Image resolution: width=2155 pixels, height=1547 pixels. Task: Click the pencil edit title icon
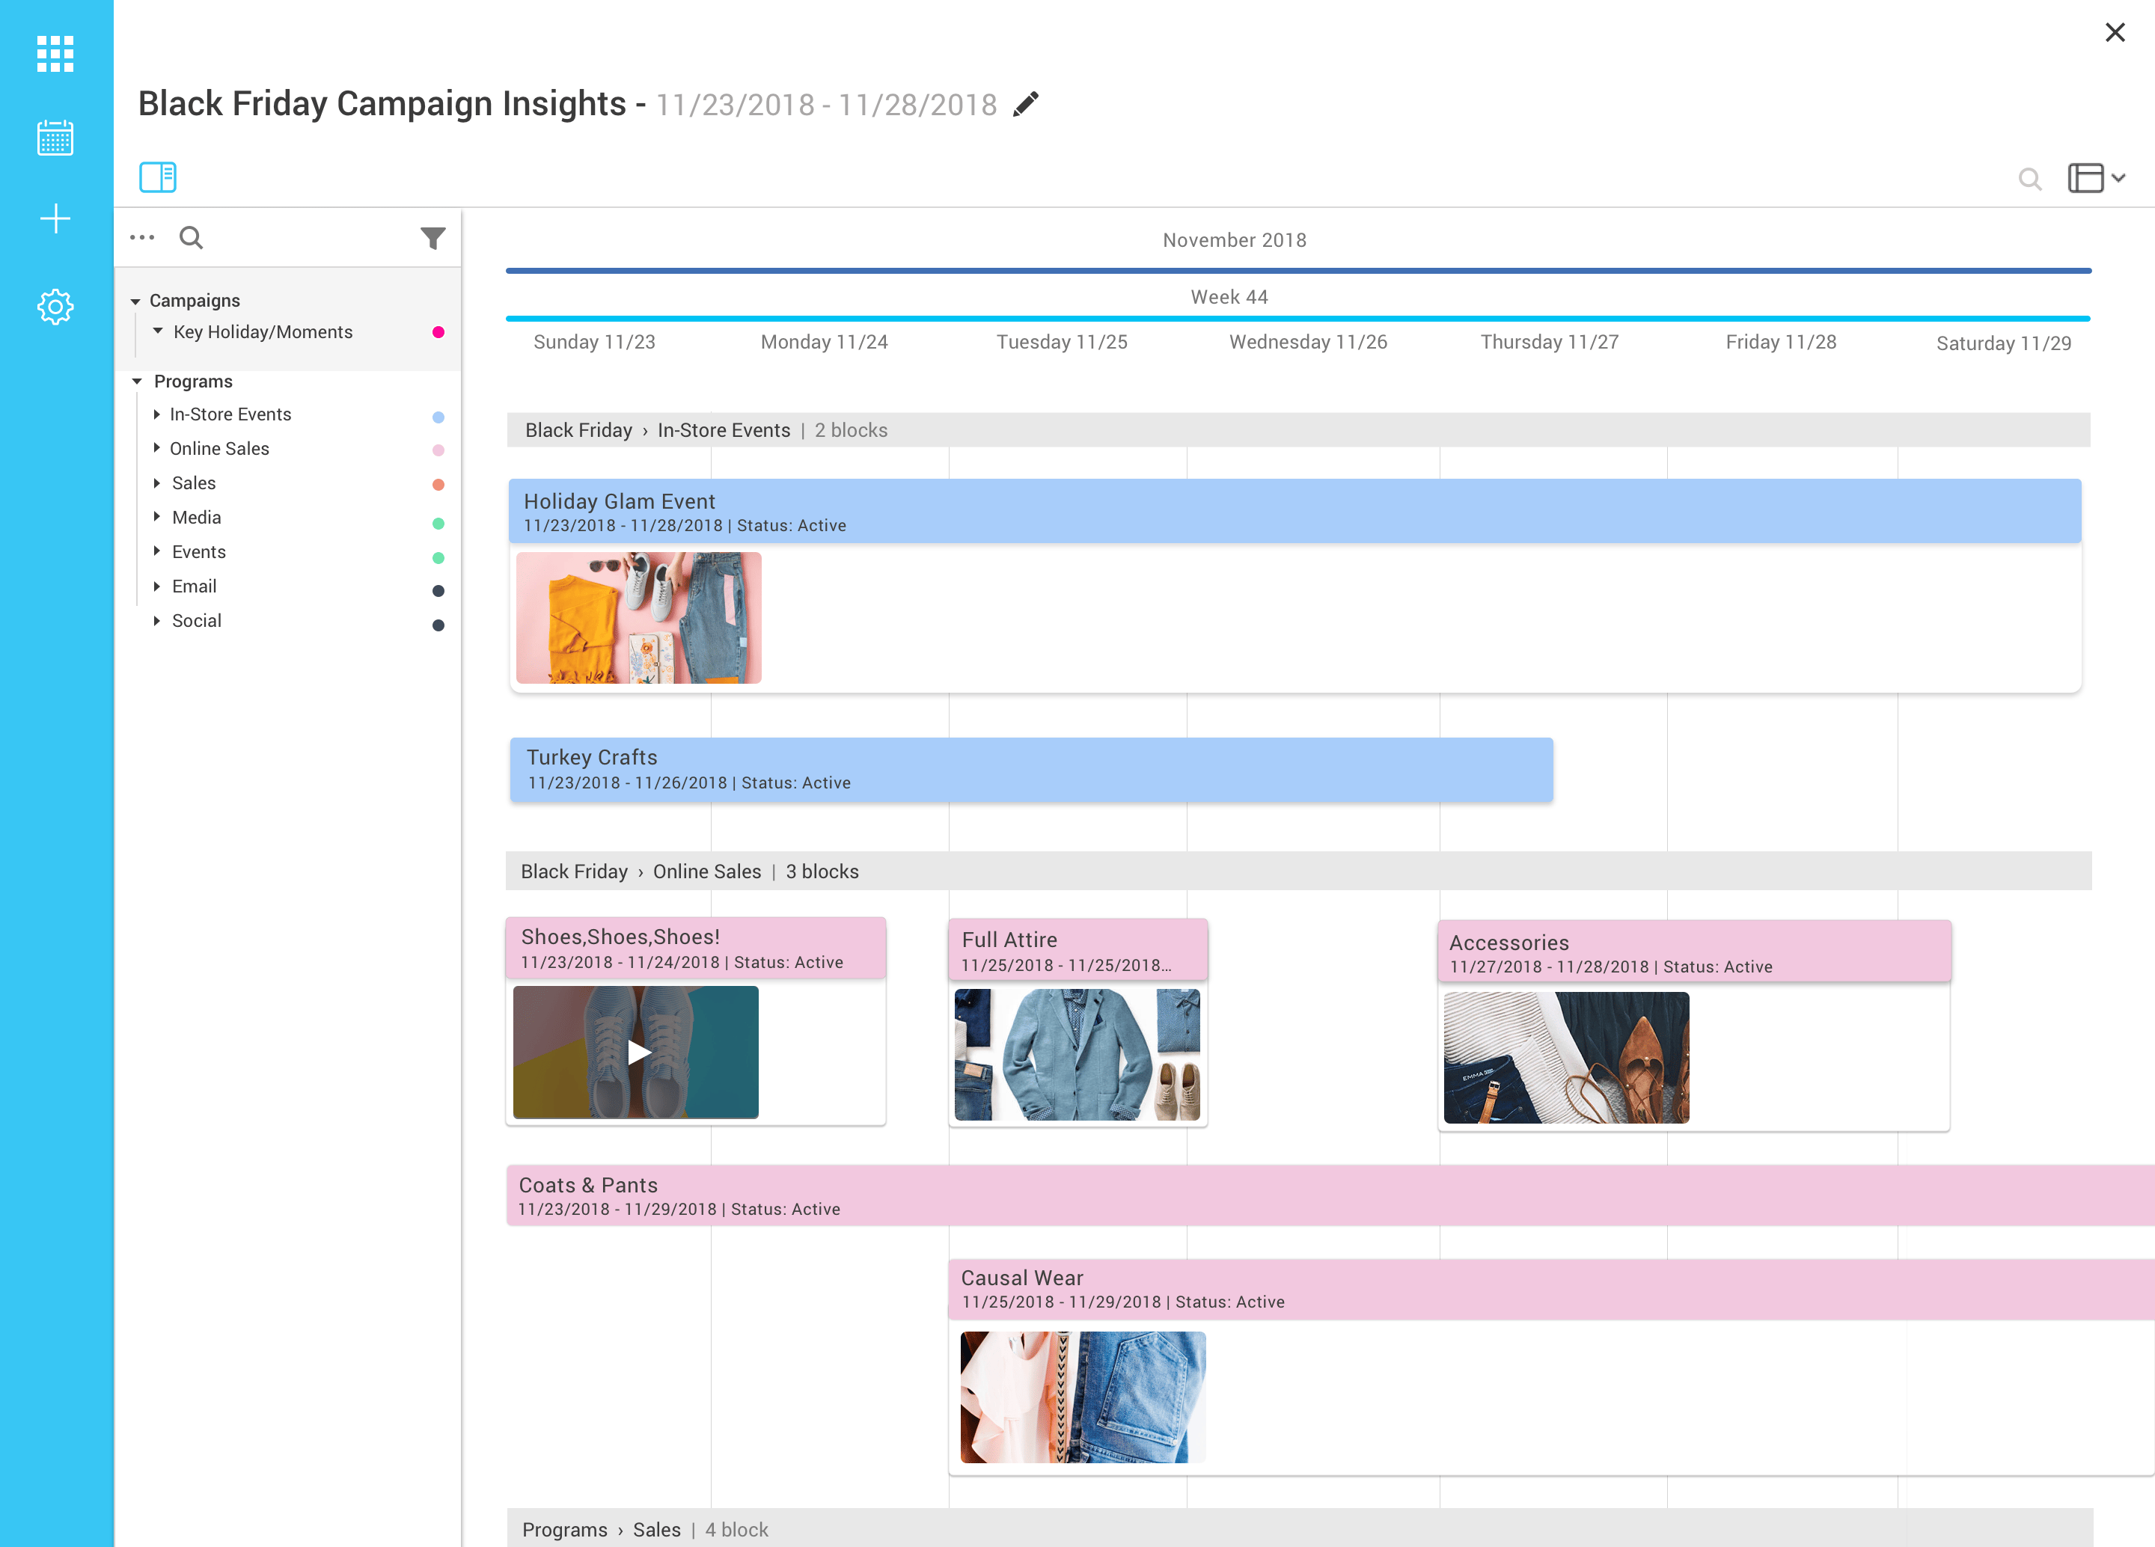coord(1025,103)
